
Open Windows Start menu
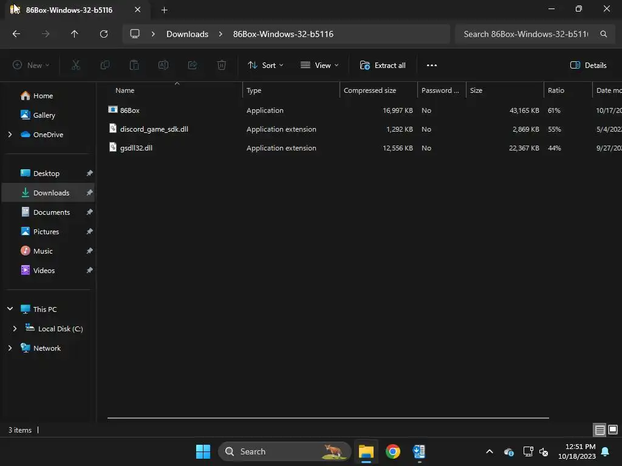(203, 451)
